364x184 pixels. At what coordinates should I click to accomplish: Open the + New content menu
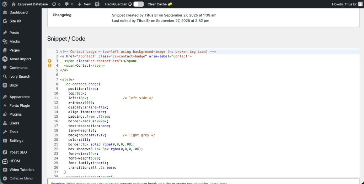click(x=84, y=4)
